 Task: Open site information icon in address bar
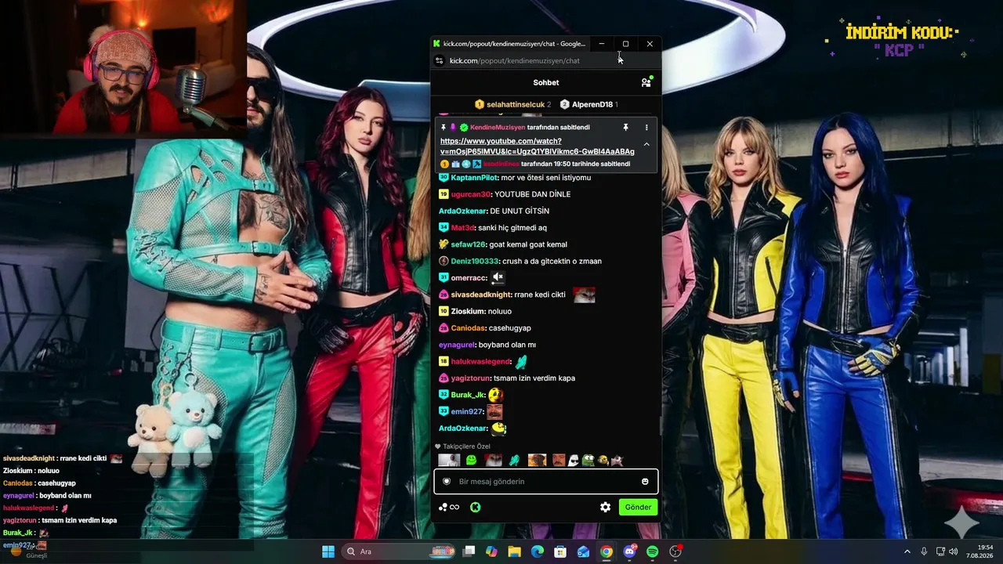[440, 60]
